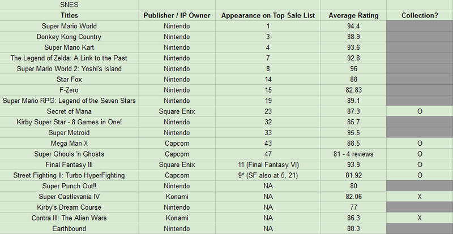Click Super Castlevania IV collection X cell
The width and height of the screenshot is (453, 234).
(420, 197)
